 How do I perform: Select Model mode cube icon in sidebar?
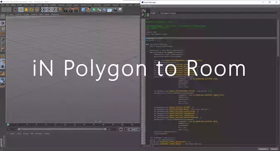tap(2, 23)
